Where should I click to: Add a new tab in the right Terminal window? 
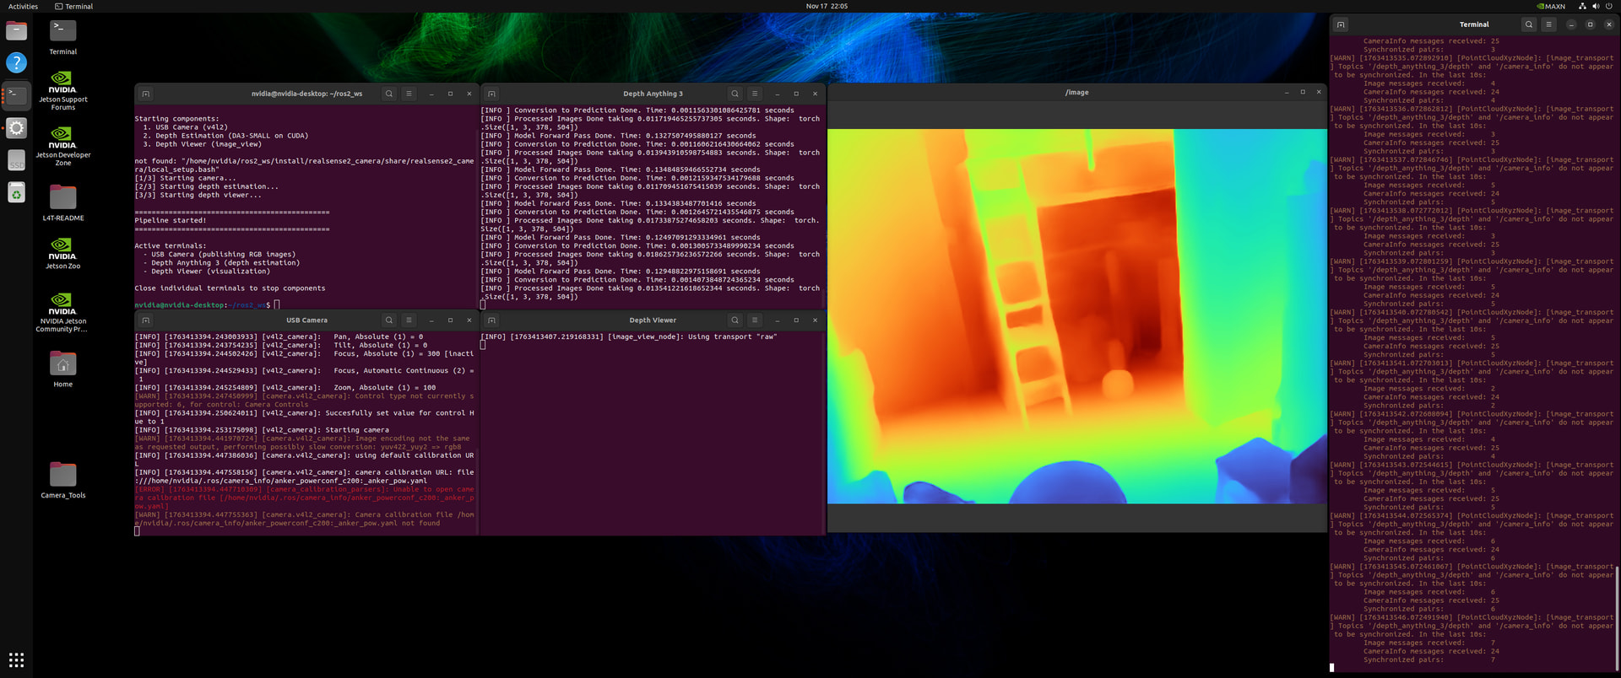click(x=1342, y=24)
